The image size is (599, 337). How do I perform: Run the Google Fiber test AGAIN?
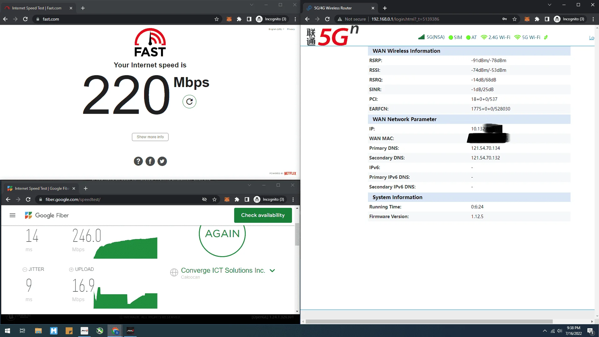coord(222,234)
